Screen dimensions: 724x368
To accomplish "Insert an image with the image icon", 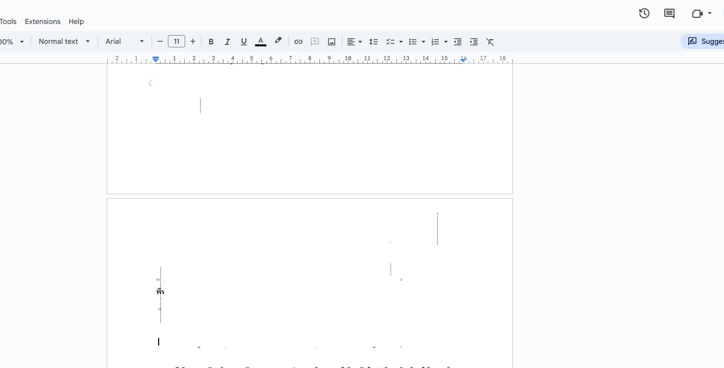I will (x=332, y=41).
